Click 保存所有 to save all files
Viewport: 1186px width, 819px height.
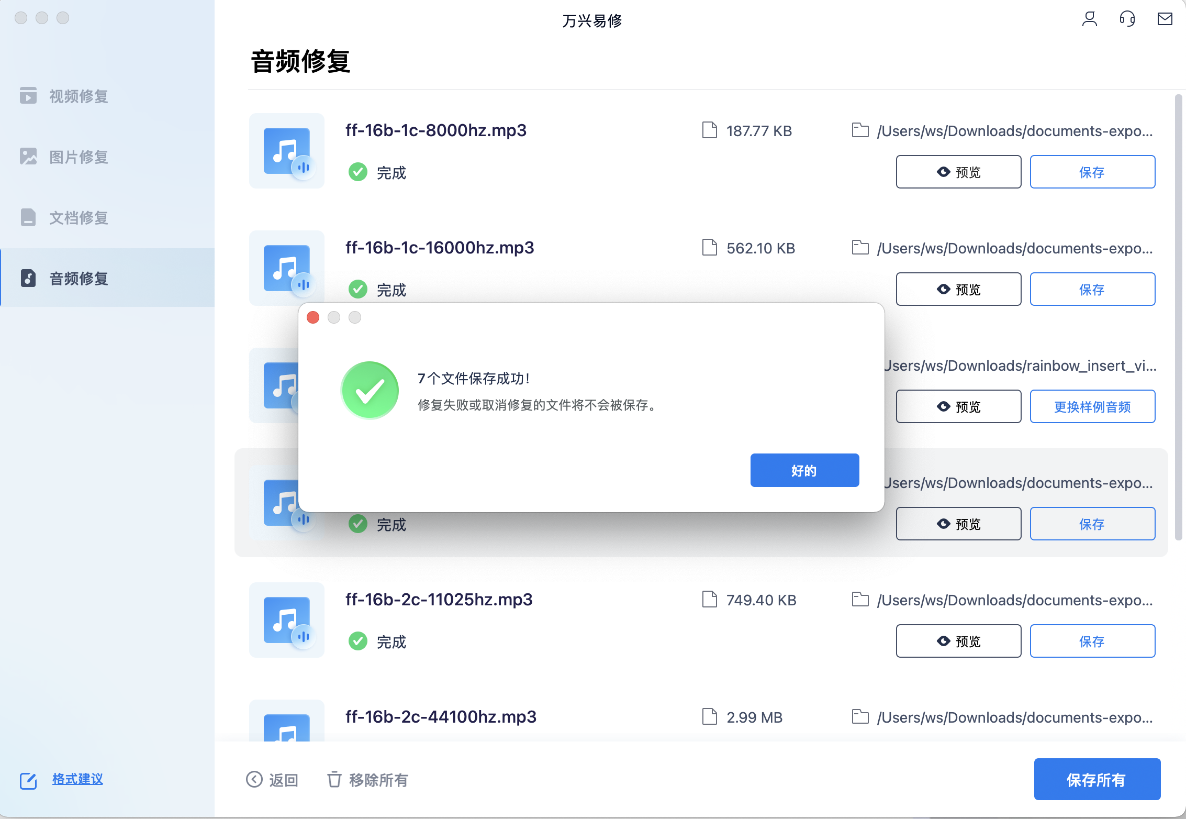click(x=1098, y=779)
